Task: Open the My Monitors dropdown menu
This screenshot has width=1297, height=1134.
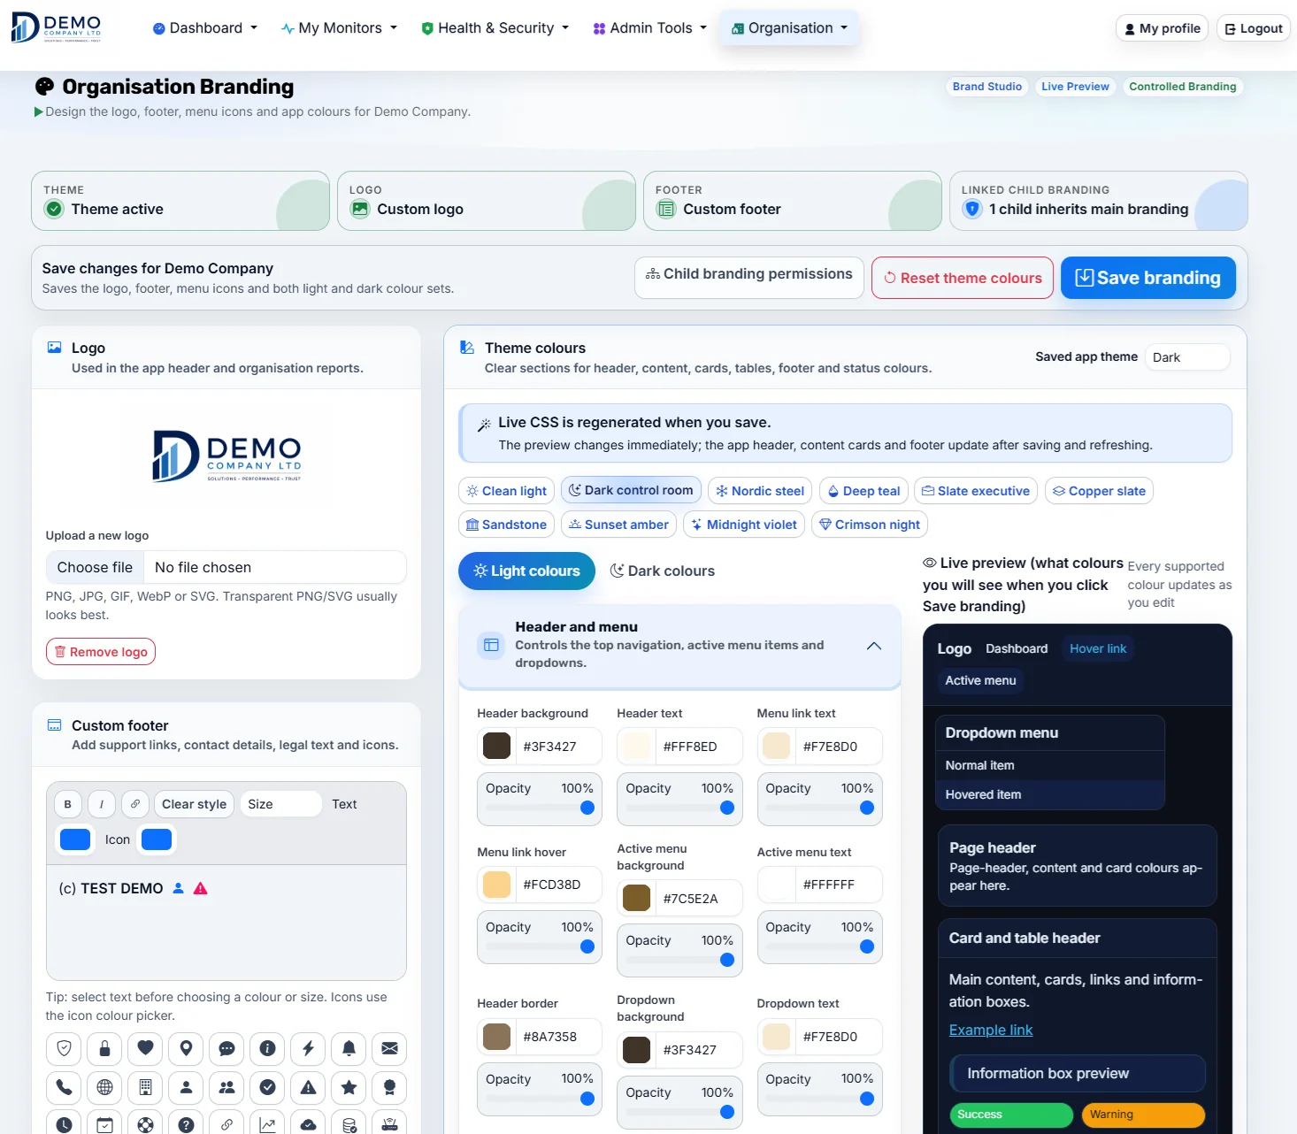Action: pos(340,28)
